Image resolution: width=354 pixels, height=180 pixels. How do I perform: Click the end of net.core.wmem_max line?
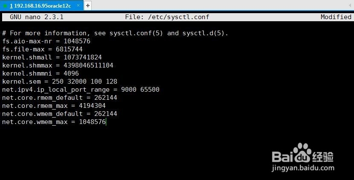click(106, 122)
